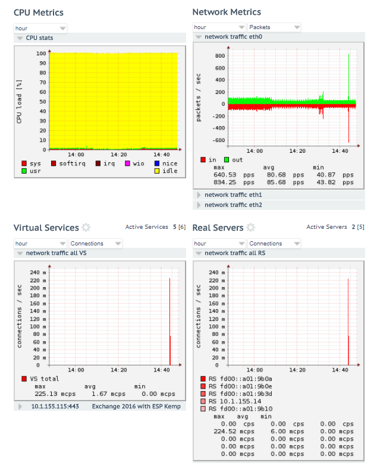
Task: Open CPU Metrics hour time range dropdown
Action: pos(40,29)
